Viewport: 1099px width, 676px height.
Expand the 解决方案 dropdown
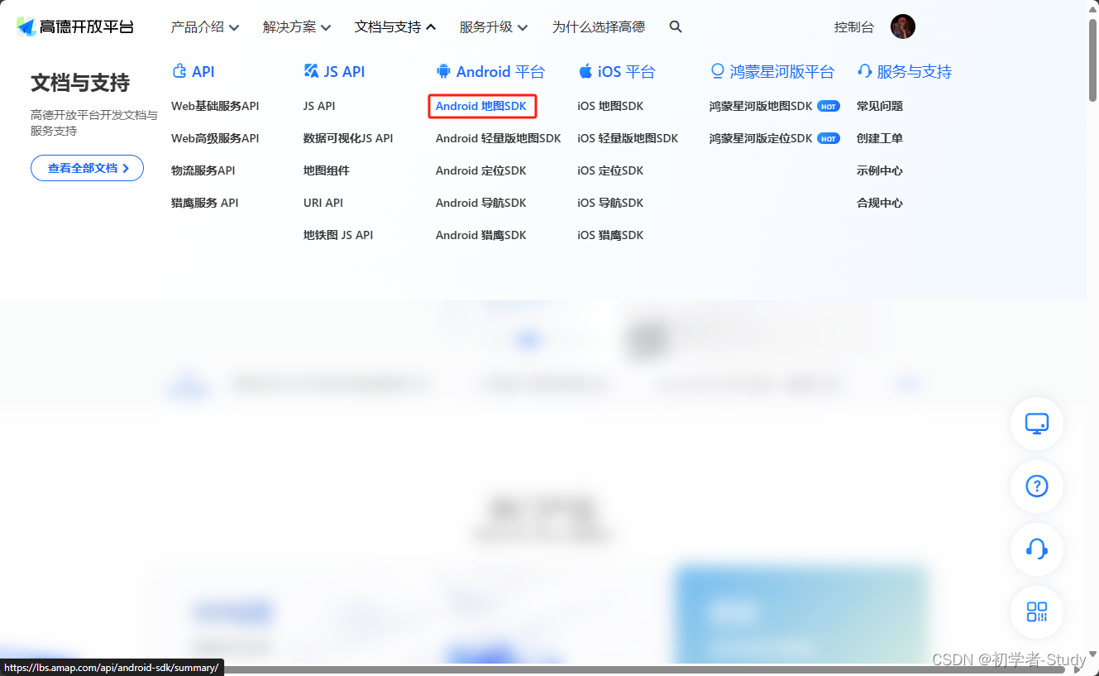(297, 27)
